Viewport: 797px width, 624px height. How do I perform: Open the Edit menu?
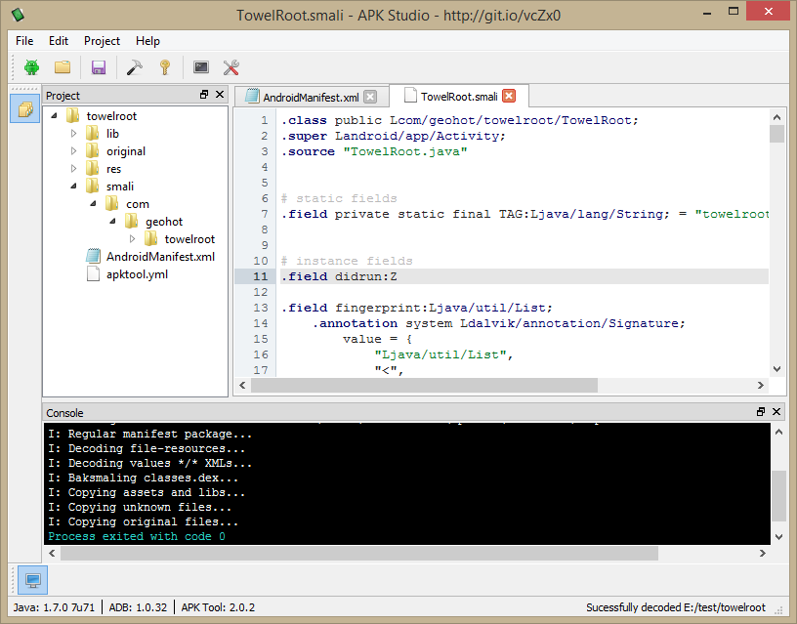(59, 41)
